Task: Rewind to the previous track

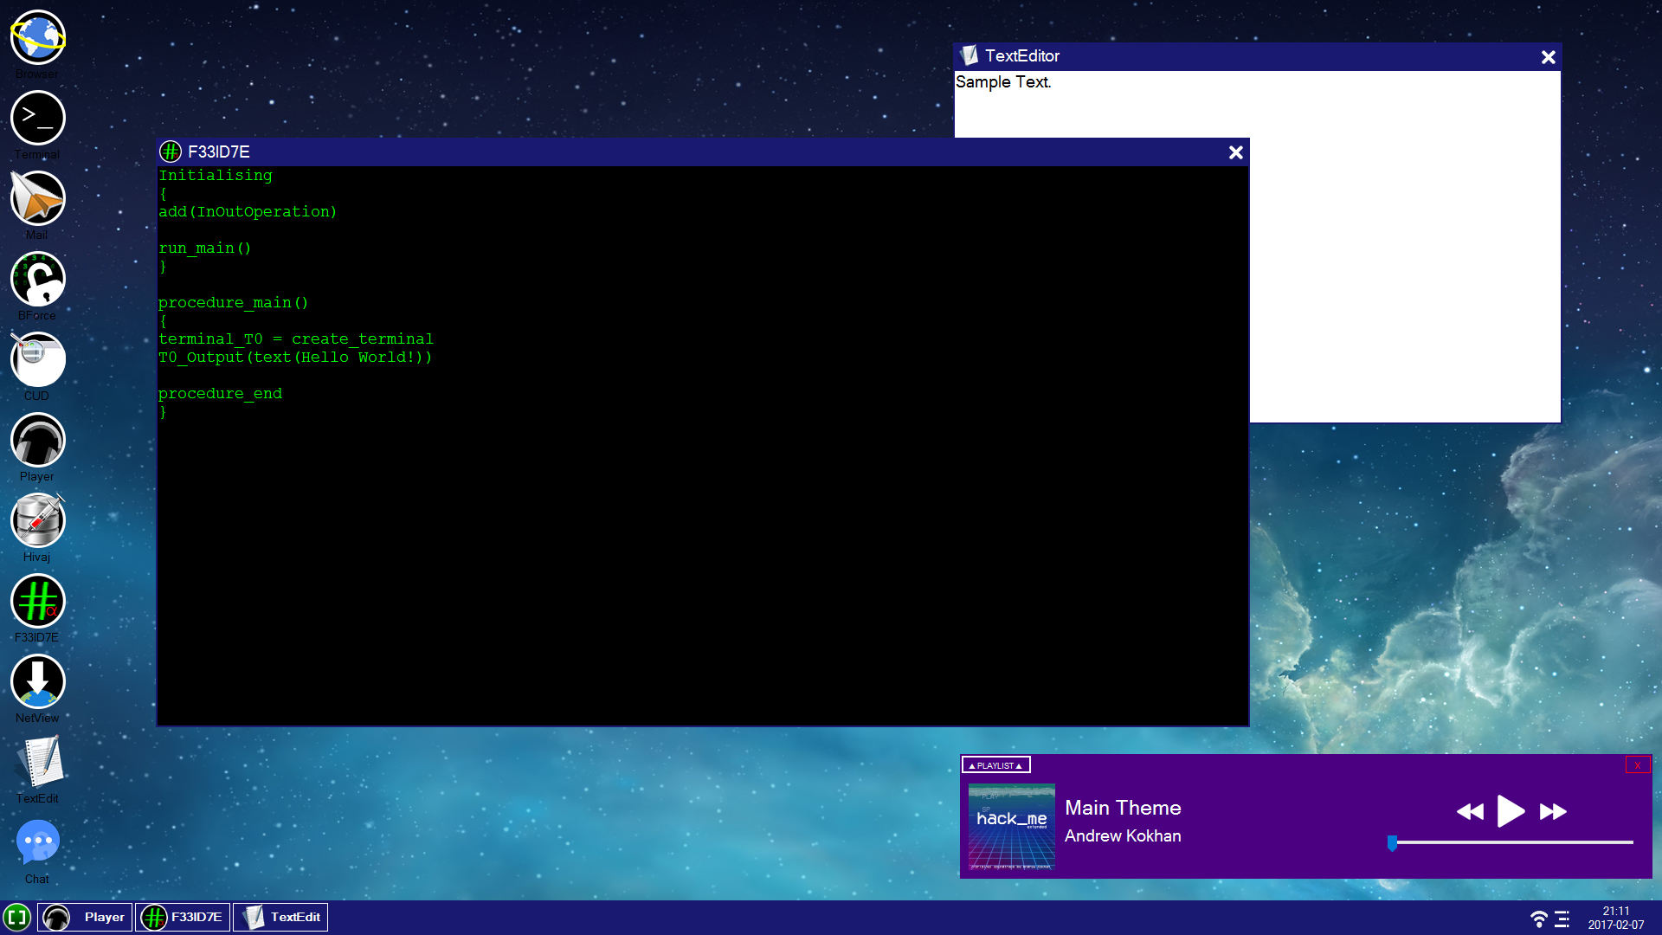Action: coord(1469,811)
